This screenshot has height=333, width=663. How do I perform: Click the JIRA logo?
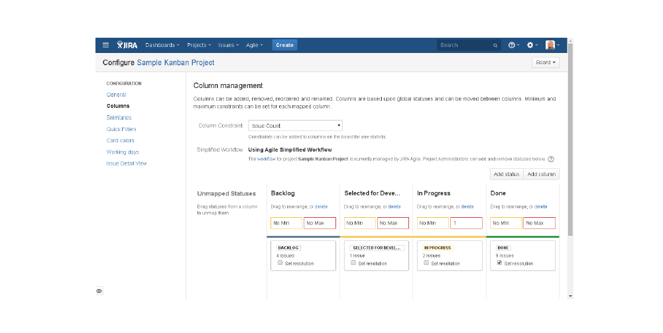(x=127, y=45)
